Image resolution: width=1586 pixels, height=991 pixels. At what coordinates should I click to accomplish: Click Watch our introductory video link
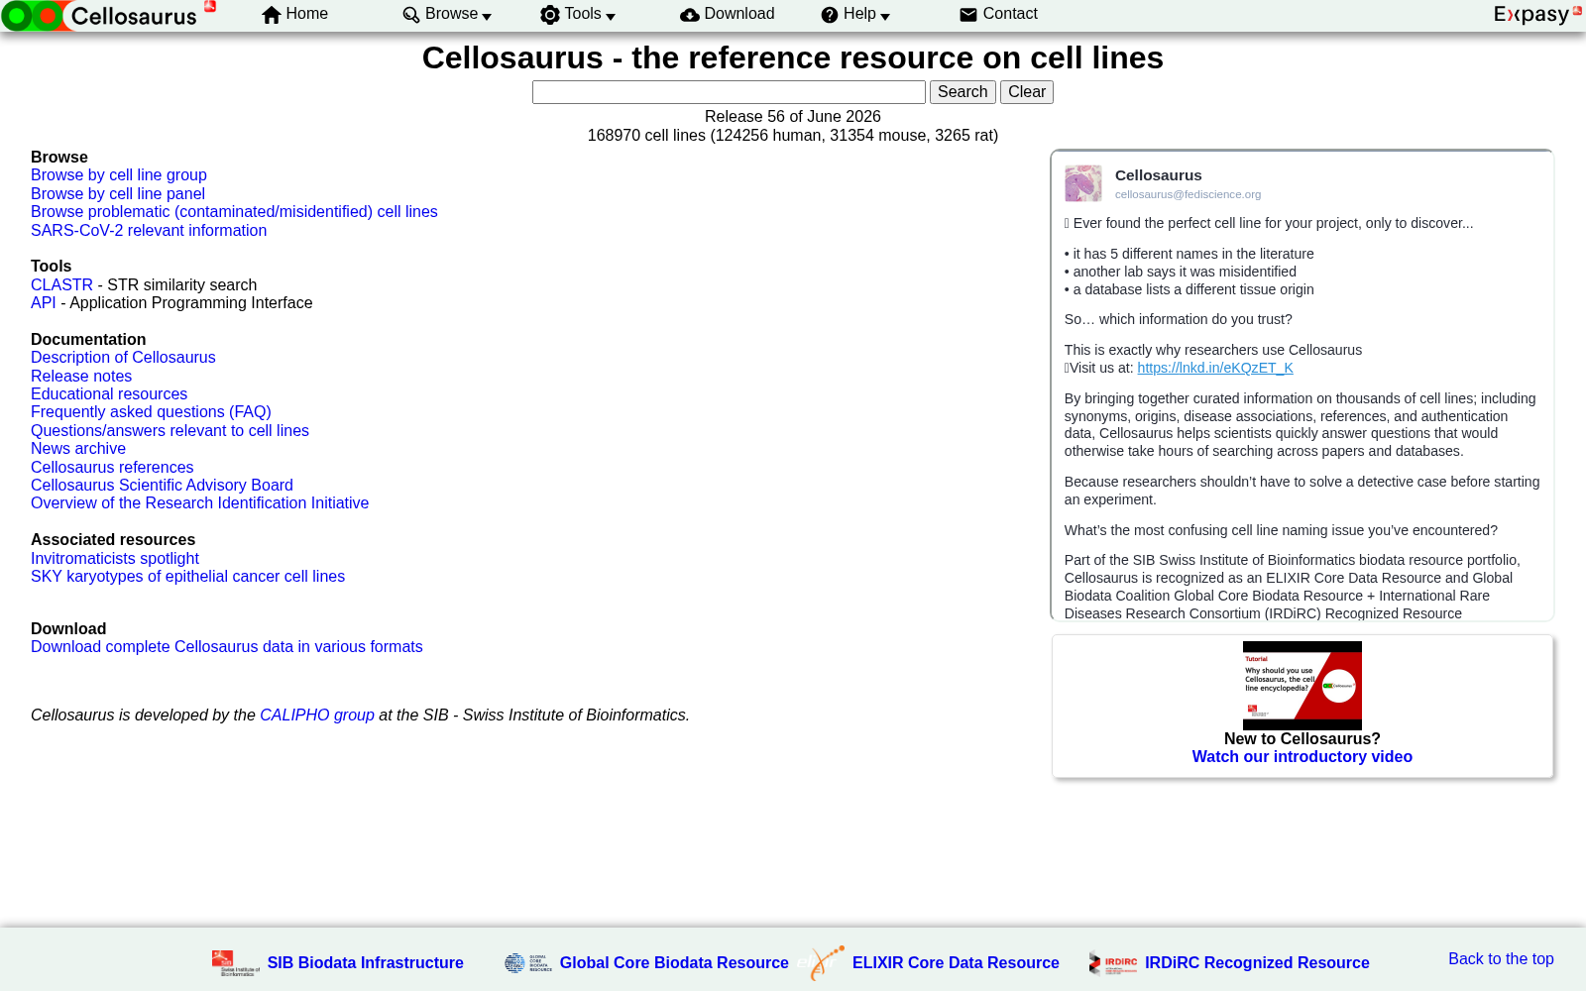coord(1303,757)
